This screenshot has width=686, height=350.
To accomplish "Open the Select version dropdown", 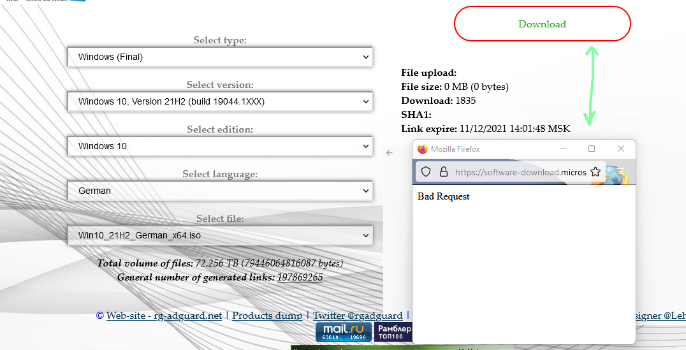I will (x=220, y=101).
